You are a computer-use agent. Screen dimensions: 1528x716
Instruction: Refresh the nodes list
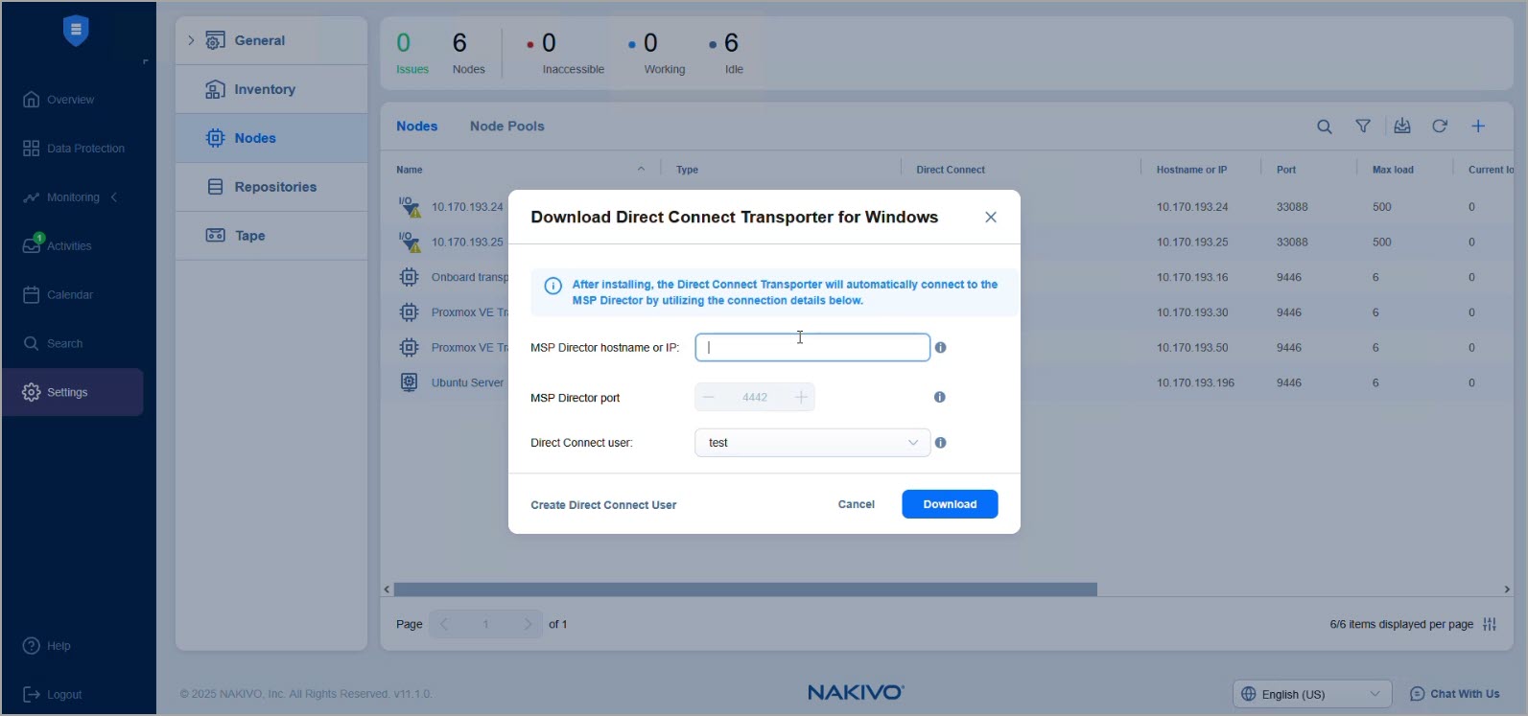1440,126
